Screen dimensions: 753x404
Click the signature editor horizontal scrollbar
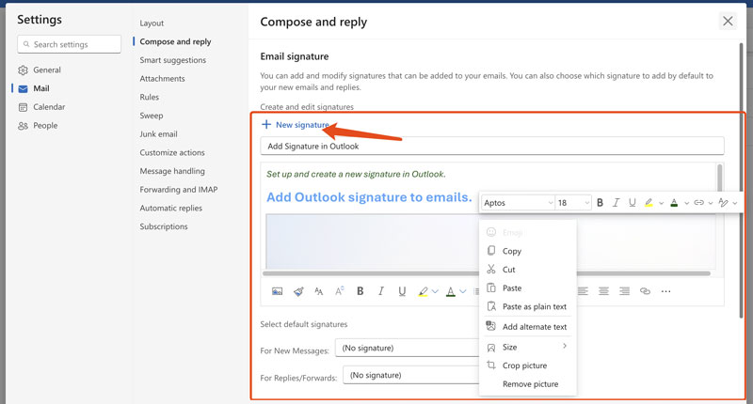click(487, 273)
